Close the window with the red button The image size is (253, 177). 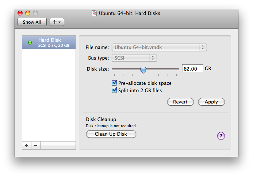click(x=20, y=13)
